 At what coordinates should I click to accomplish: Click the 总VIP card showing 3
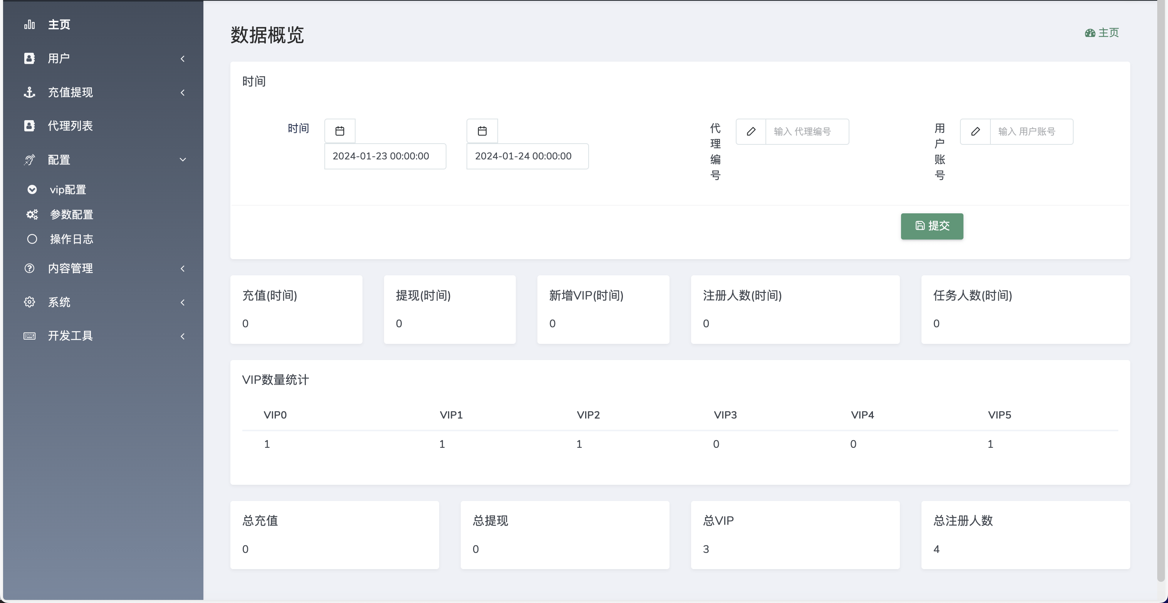pos(795,535)
